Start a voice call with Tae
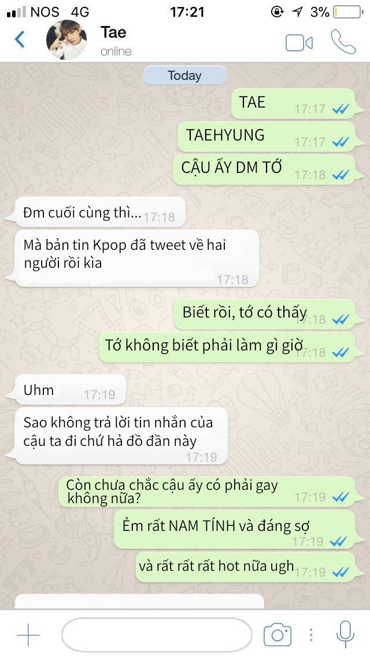The width and height of the screenshot is (370, 657). point(343,42)
